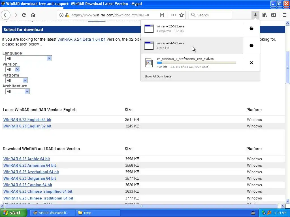The height and width of the screenshot is (217, 290).
Task: Show site information icon in address bar
Action: (61, 15)
